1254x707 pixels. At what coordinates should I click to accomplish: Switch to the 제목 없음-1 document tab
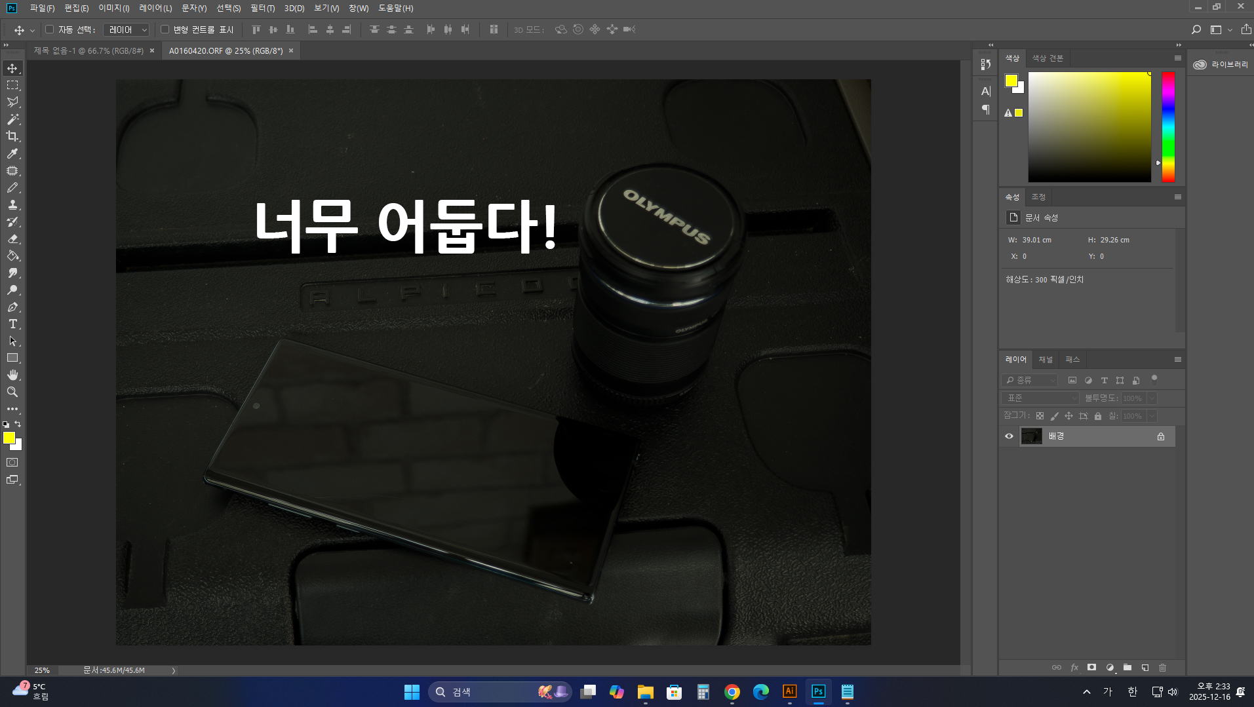click(88, 50)
